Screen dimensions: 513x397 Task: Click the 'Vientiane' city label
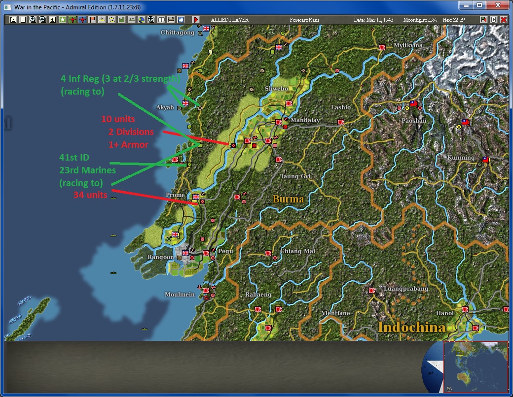coord(335,313)
